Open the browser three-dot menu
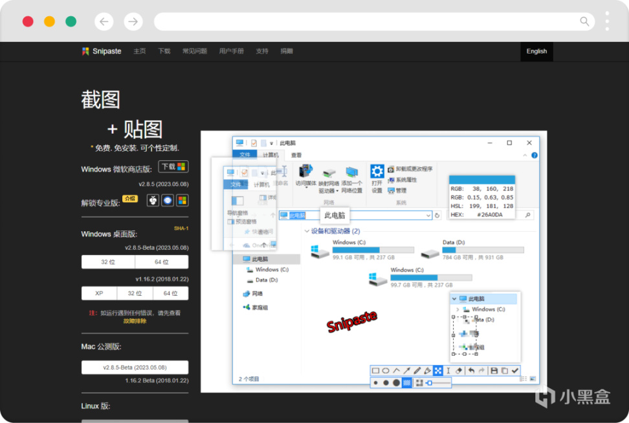The image size is (629, 423). pos(608,21)
